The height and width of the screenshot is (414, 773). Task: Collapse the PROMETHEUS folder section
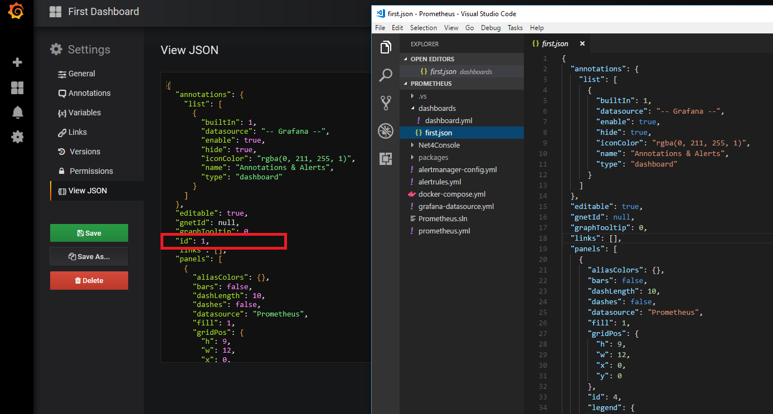coord(461,84)
